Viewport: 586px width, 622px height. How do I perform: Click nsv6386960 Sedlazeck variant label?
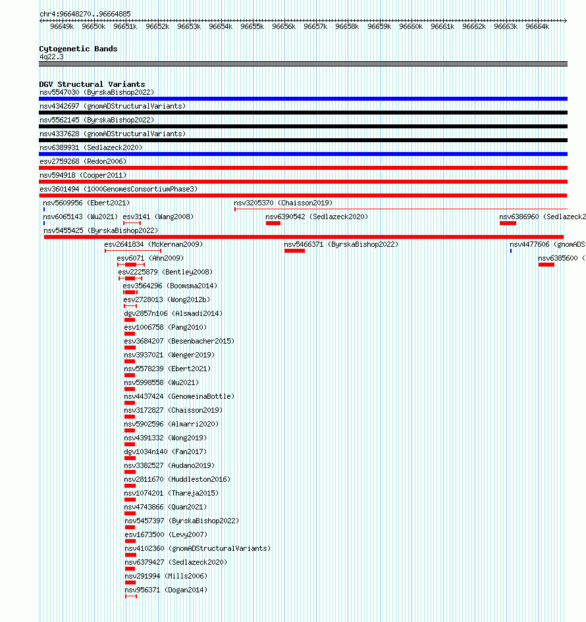(543, 217)
